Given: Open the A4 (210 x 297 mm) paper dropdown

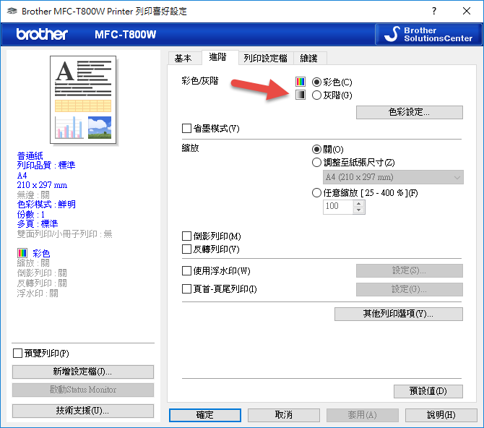Looking at the screenshot, I should click(x=393, y=177).
